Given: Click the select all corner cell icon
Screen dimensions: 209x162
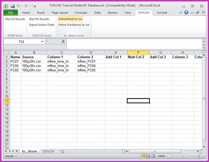Looking at the screenshot, I should click(x=7, y=53).
